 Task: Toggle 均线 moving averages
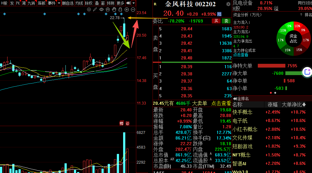point(79,3)
